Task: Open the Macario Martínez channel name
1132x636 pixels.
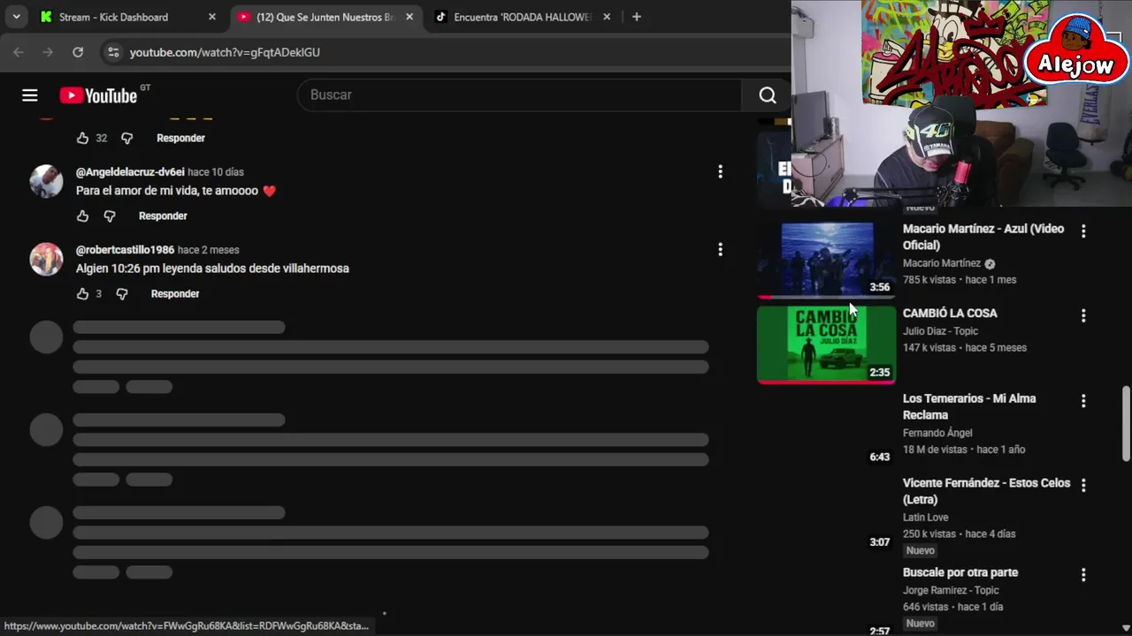Action: [x=942, y=263]
